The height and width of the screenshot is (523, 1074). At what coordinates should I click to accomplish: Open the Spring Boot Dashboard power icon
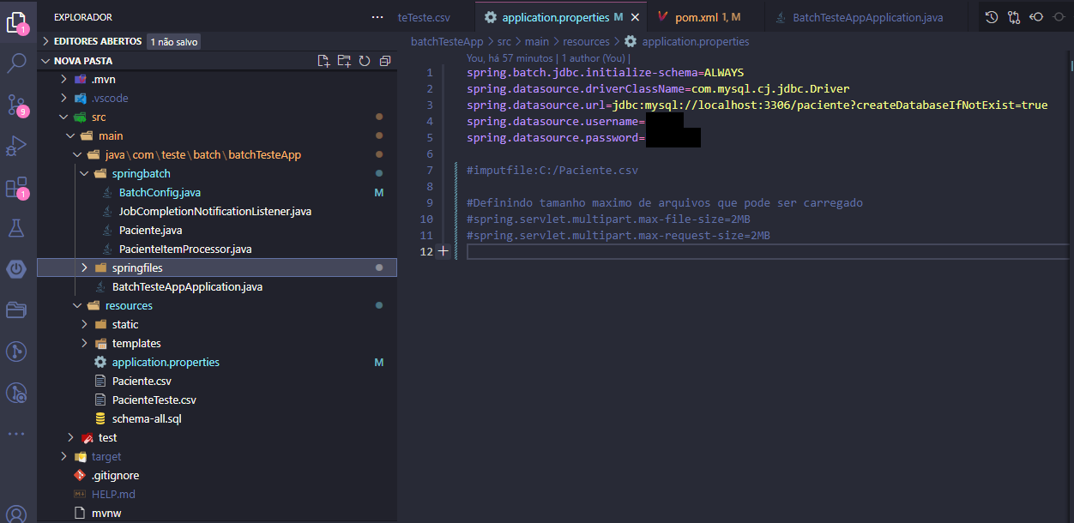[x=17, y=269]
